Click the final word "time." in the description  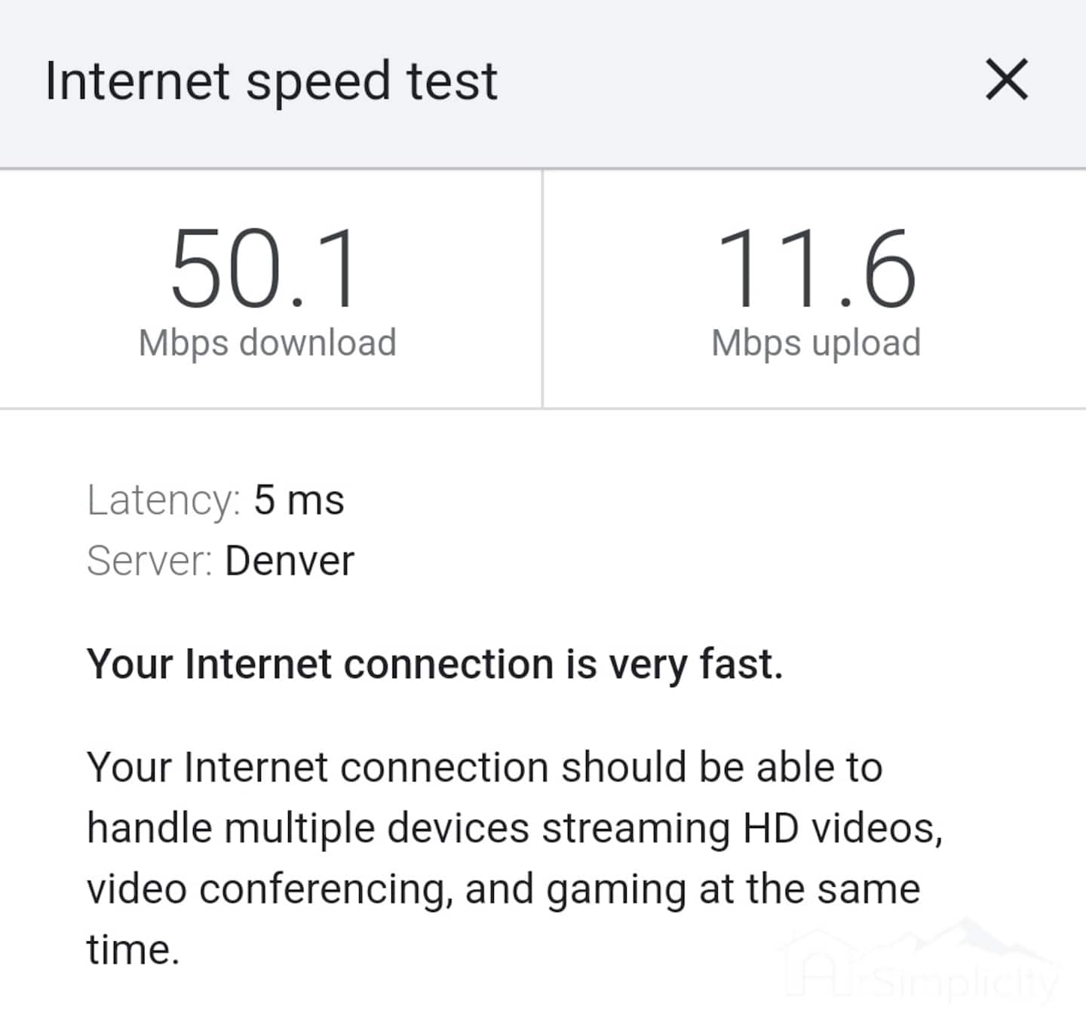[133, 949]
